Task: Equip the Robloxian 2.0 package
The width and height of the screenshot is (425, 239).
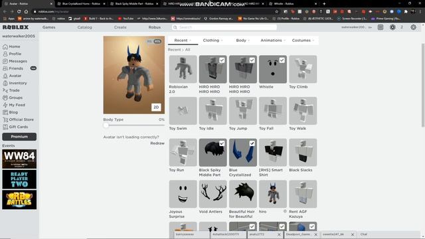Action: coord(183,69)
